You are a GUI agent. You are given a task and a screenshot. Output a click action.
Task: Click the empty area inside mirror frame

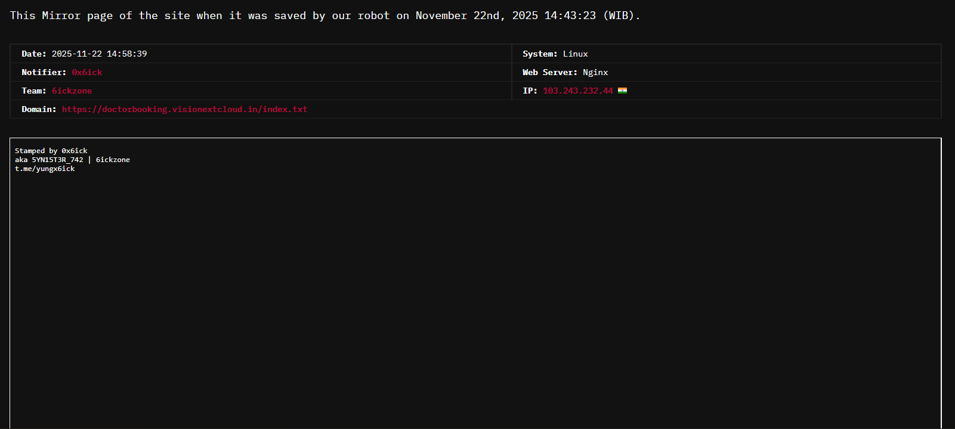point(475,298)
